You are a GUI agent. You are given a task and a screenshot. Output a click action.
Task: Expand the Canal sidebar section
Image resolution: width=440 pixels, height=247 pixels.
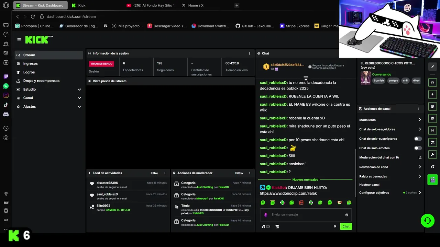(x=79, y=98)
